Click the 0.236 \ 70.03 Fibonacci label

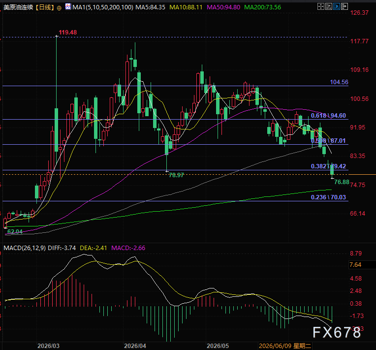click(328, 197)
